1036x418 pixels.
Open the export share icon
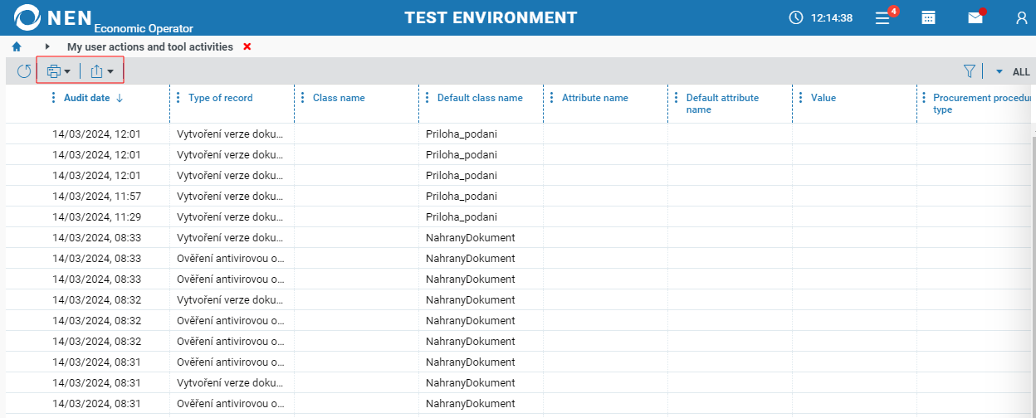[x=101, y=72]
